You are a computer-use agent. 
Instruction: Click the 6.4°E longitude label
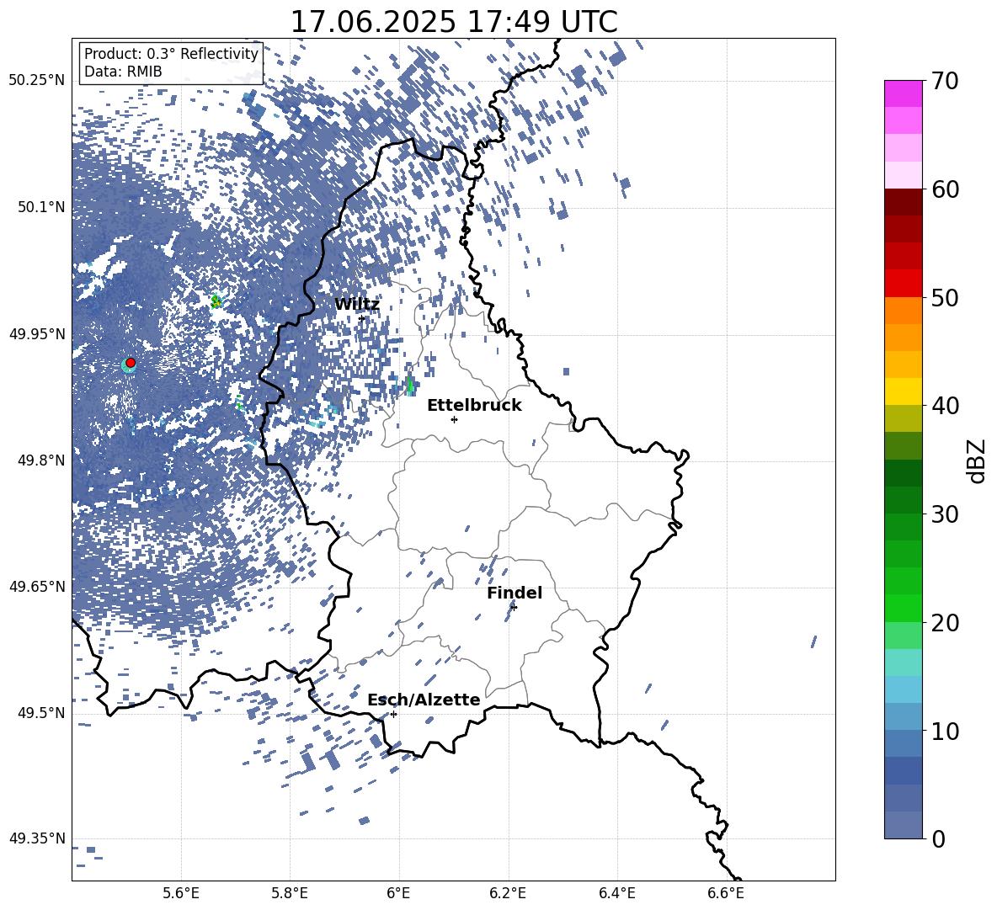(616, 893)
